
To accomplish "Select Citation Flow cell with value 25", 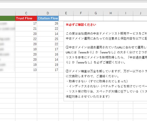I will pos(48,39).
